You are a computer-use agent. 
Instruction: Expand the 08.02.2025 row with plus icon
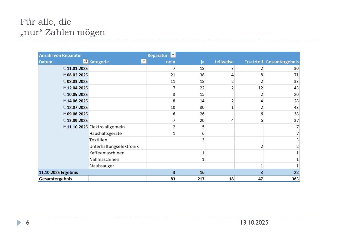coord(65,75)
